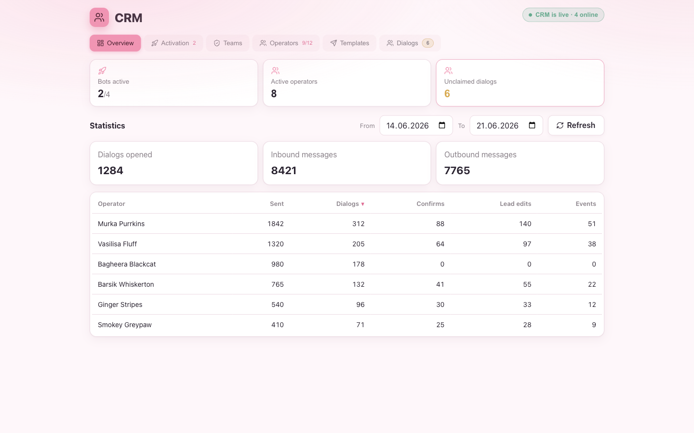Open the Unclaimed dialogs card
Image resolution: width=694 pixels, height=433 pixels.
(x=520, y=83)
